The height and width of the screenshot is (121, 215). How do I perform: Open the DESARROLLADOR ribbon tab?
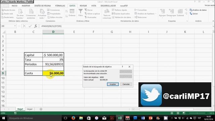tap(108, 6)
